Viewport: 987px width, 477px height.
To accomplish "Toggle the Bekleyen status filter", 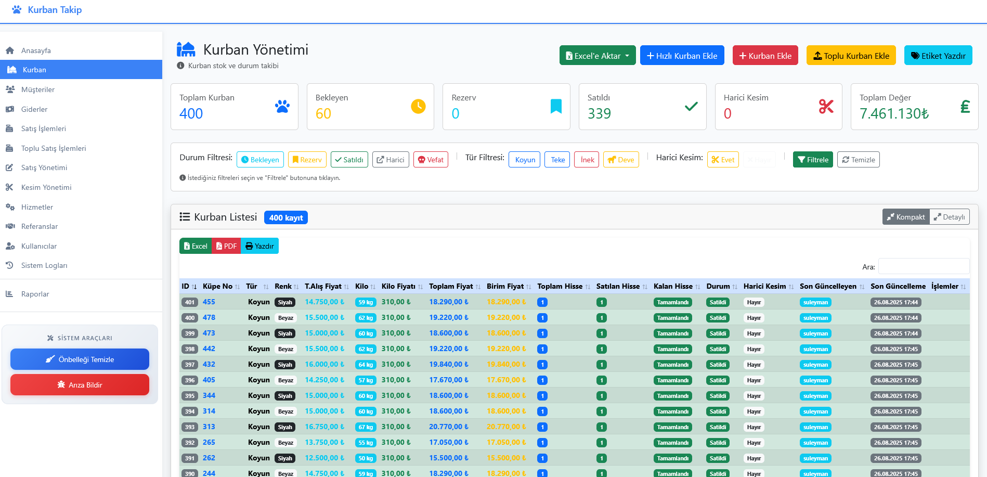I will point(260,160).
